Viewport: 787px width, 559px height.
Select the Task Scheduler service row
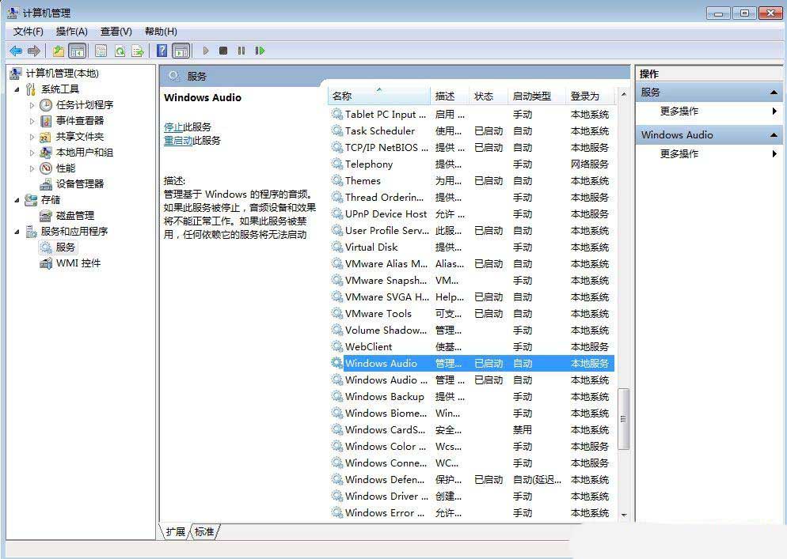click(472, 130)
